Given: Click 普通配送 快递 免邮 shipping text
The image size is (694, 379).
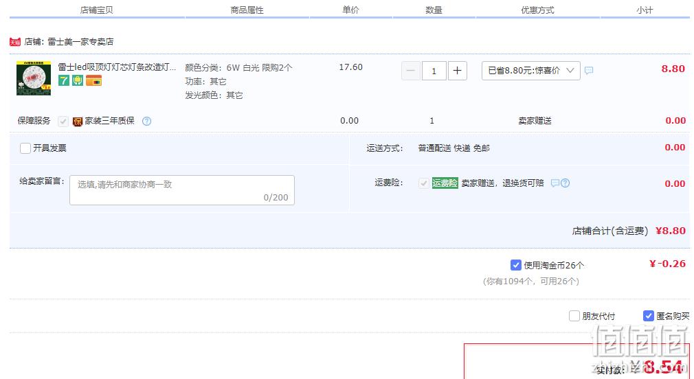Looking at the screenshot, I should click(454, 148).
